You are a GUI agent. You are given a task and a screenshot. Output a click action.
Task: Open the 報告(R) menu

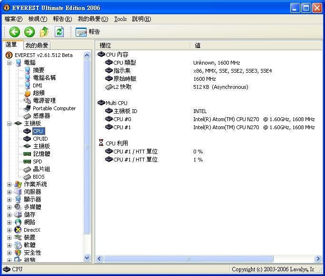coord(62,19)
